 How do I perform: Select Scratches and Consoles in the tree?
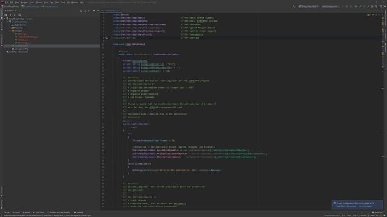(x=17, y=52)
